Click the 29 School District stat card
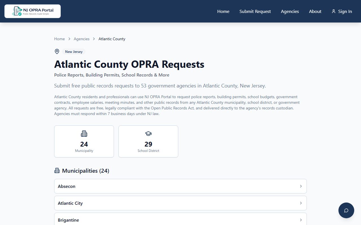 [148, 141]
